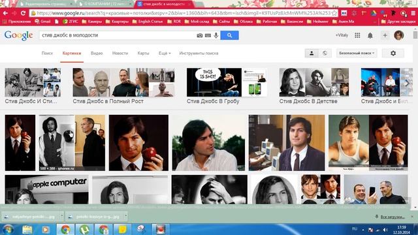Open the apple computer sign image
This screenshot has height=235, width=418.
click(46, 189)
